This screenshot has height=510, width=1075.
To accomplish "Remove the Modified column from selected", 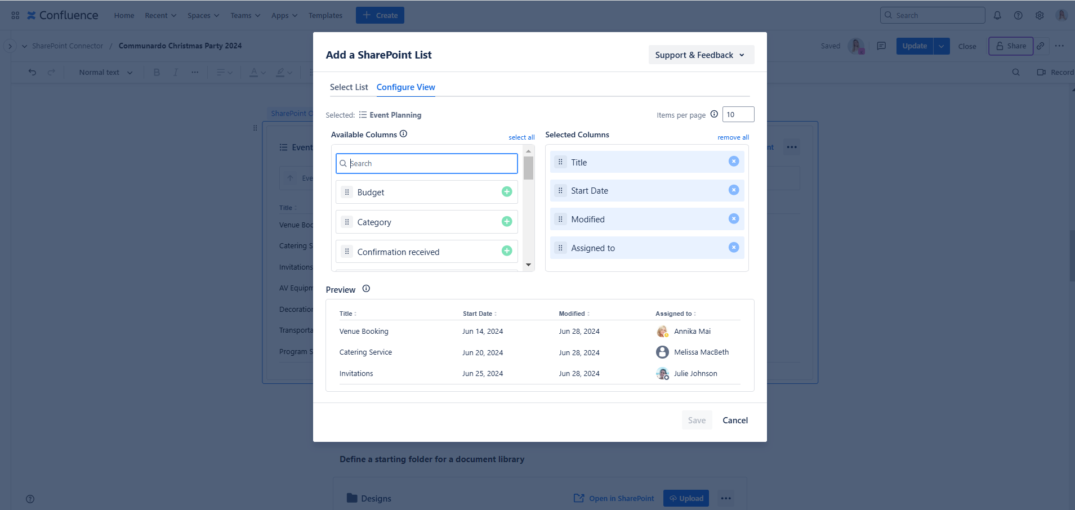I will point(733,219).
